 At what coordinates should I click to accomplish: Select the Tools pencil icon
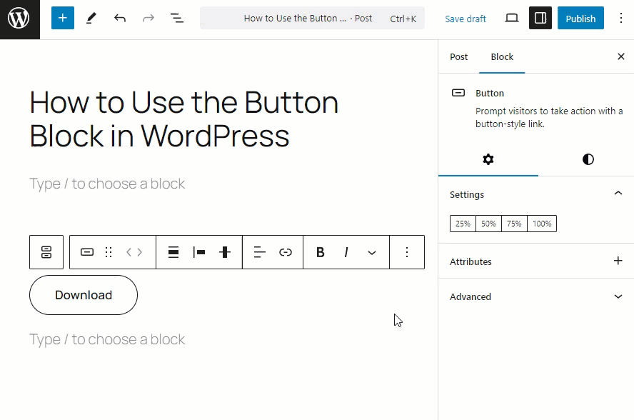(x=91, y=18)
